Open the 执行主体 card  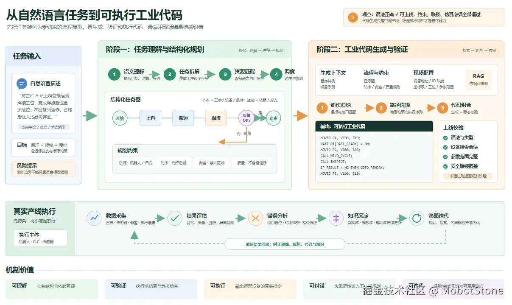[x=40, y=238]
